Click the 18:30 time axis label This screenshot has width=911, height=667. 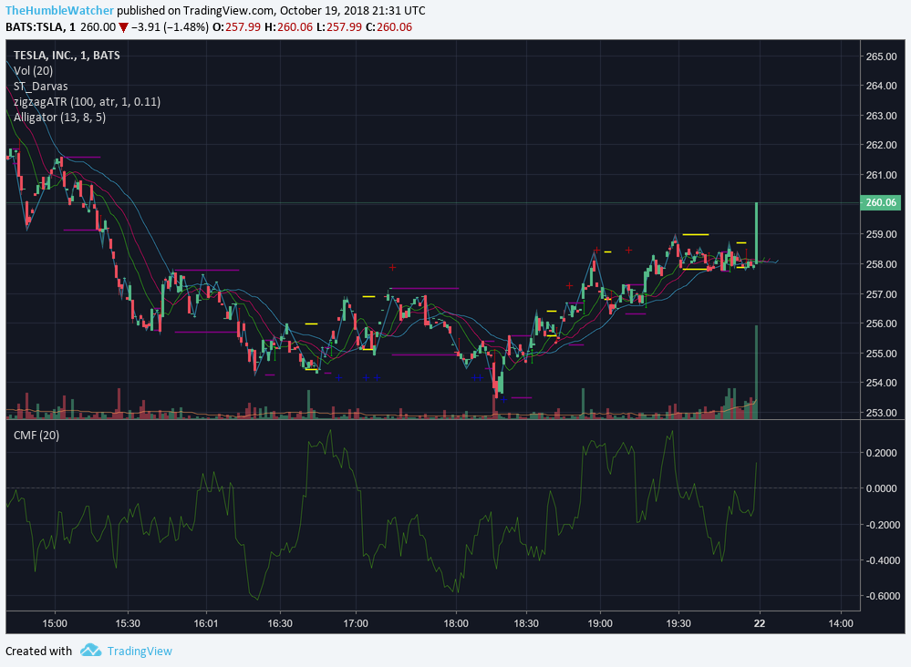tap(526, 623)
